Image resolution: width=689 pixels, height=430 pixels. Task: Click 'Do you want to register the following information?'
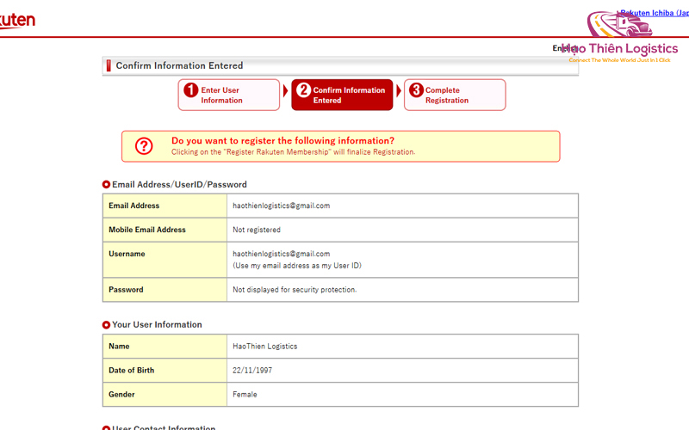tap(283, 141)
